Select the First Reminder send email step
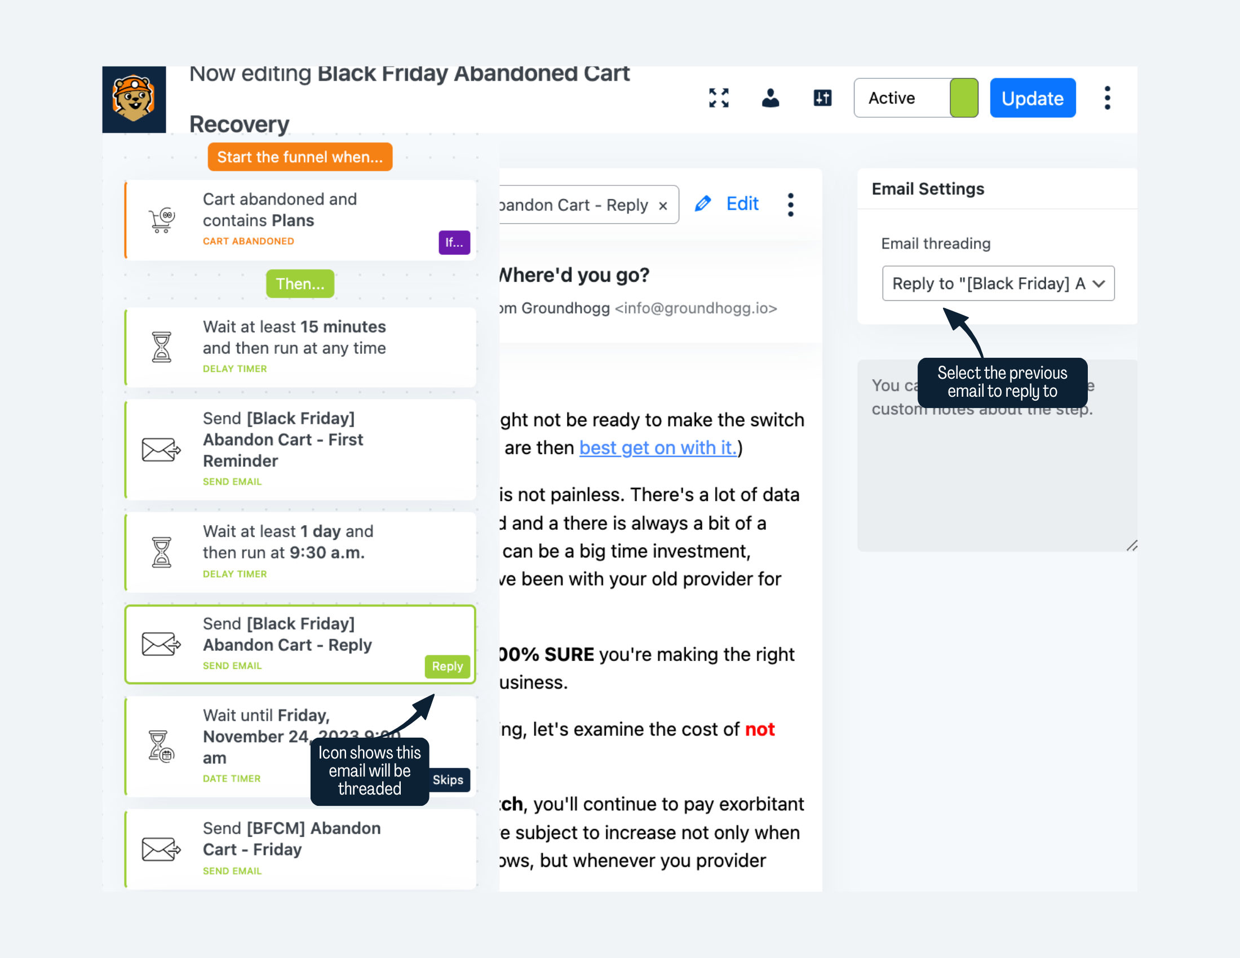 point(300,450)
